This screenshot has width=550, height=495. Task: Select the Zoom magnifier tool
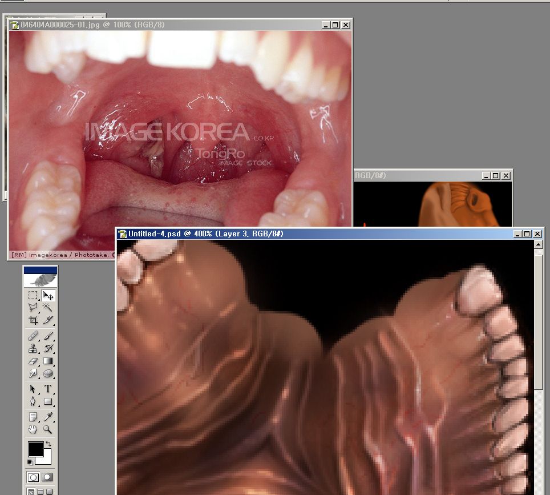coord(48,429)
